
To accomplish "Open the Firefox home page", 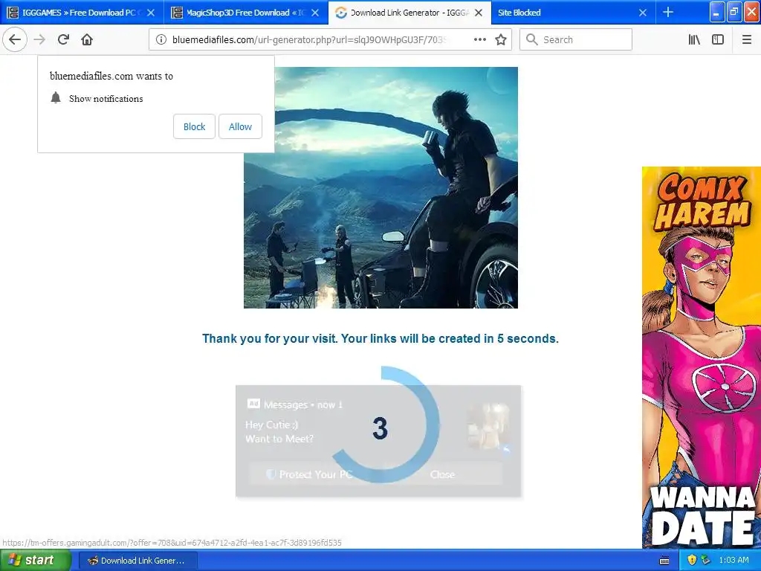I will click(87, 40).
